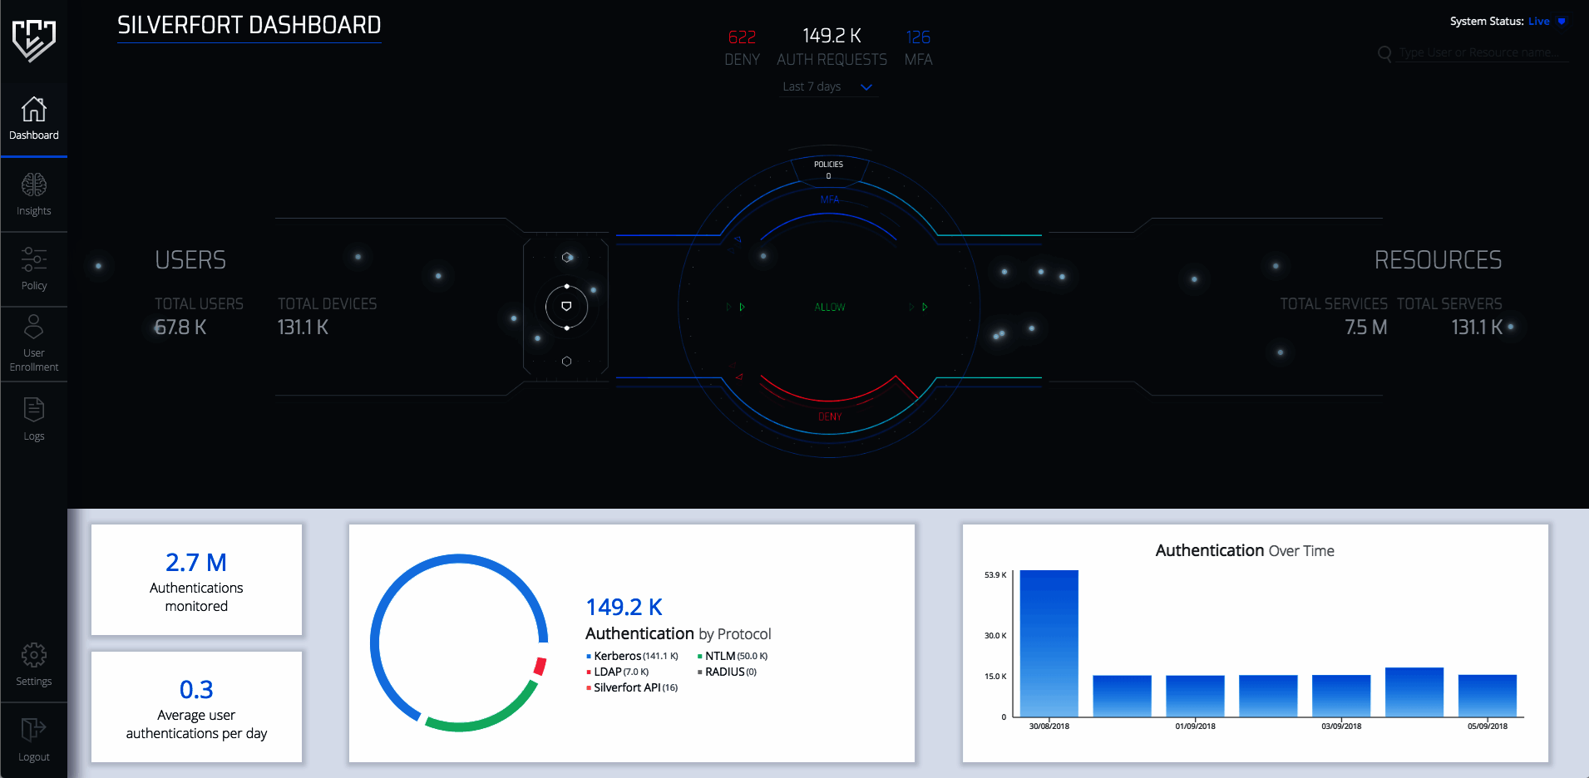Click the System Status shield icon
The width and height of the screenshot is (1589, 778).
[1562, 22]
